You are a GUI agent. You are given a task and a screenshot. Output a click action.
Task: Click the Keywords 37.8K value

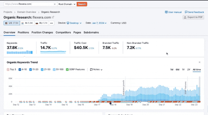click(x=12, y=48)
